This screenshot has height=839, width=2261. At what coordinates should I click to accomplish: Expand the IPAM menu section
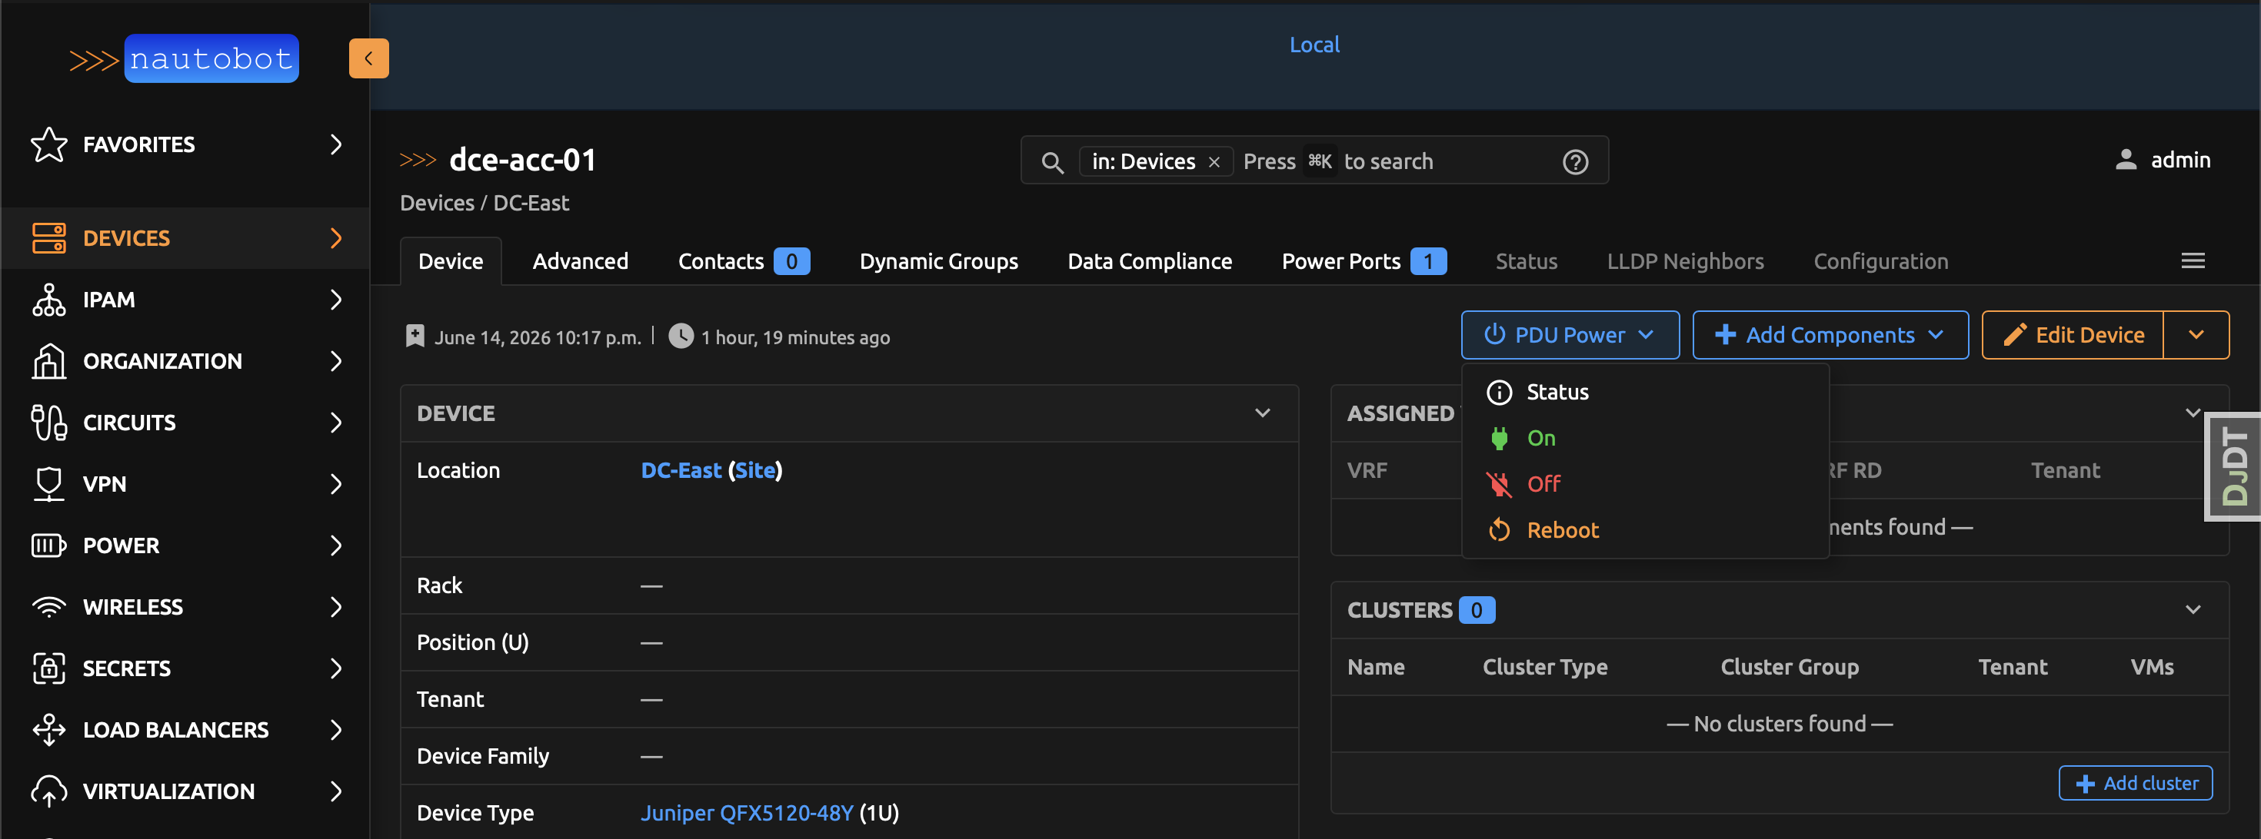(336, 300)
